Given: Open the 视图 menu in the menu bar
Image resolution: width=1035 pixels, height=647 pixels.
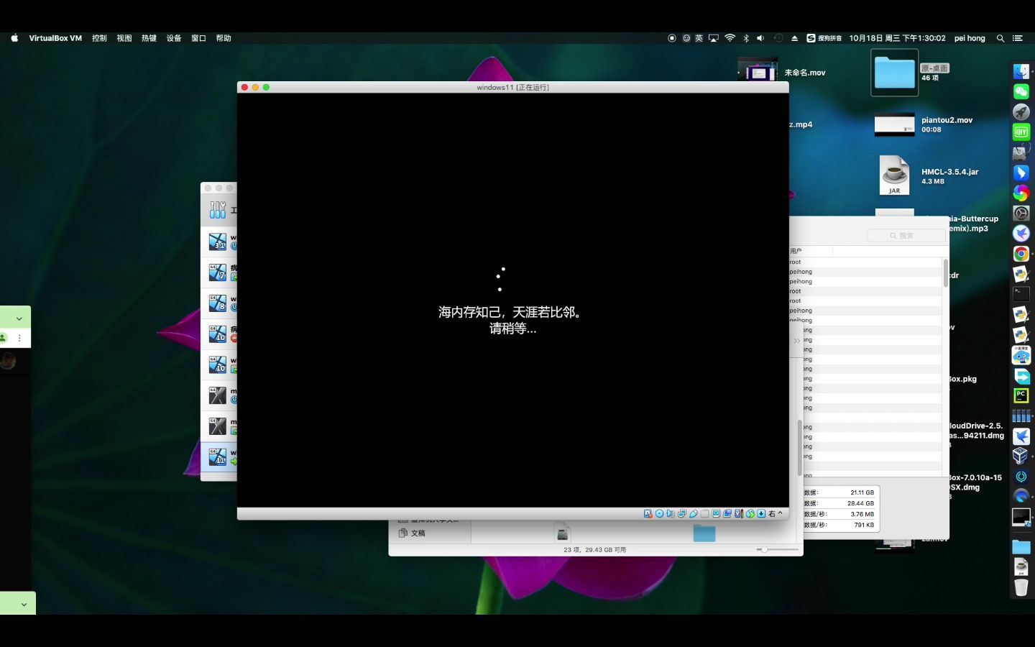Looking at the screenshot, I should pos(124,38).
